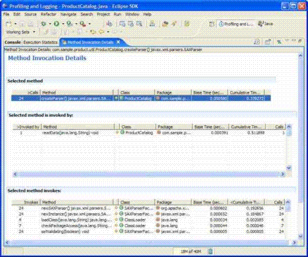Click the percentage icon in the view toolbar
The width and height of the screenshot is (308, 257).
tap(279, 42)
